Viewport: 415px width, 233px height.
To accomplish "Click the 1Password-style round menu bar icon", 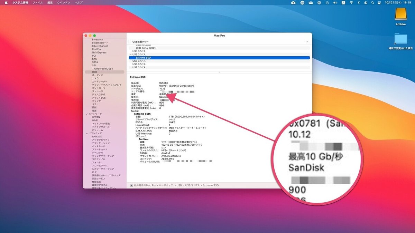I will click(319, 2).
